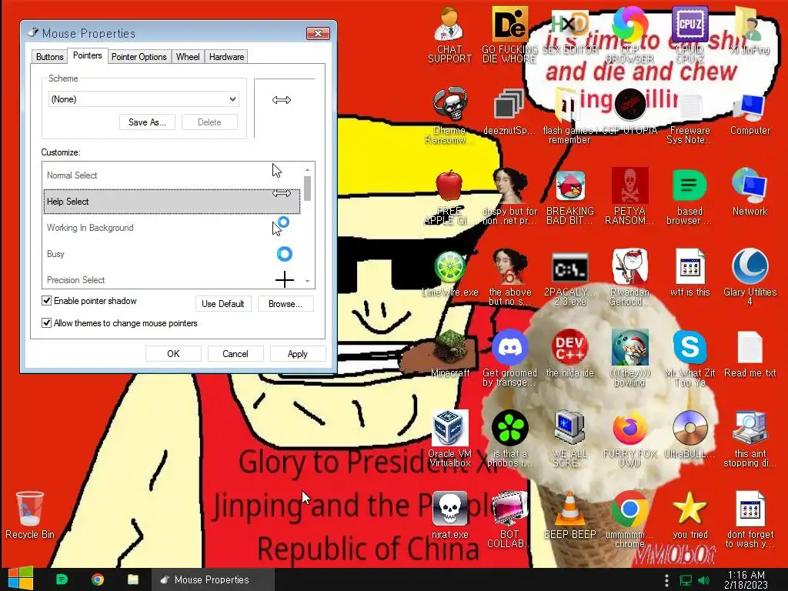Switch to the Pointers tab
Screen dimensions: 788x591
88,55
